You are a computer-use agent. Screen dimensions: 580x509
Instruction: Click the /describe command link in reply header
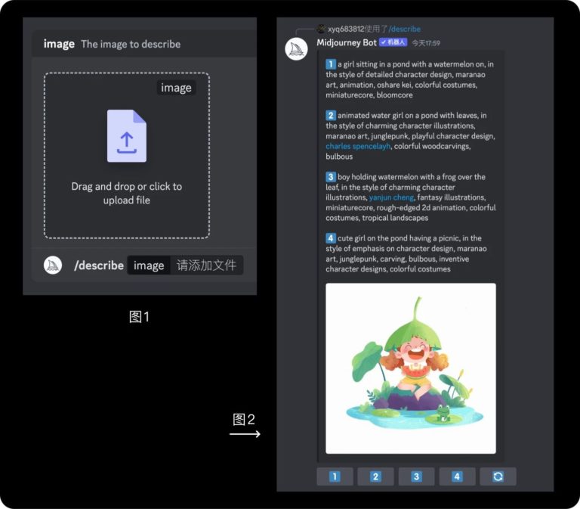tap(404, 29)
